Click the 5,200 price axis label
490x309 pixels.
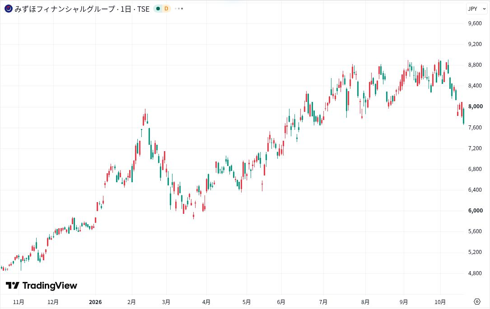[475, 252]
